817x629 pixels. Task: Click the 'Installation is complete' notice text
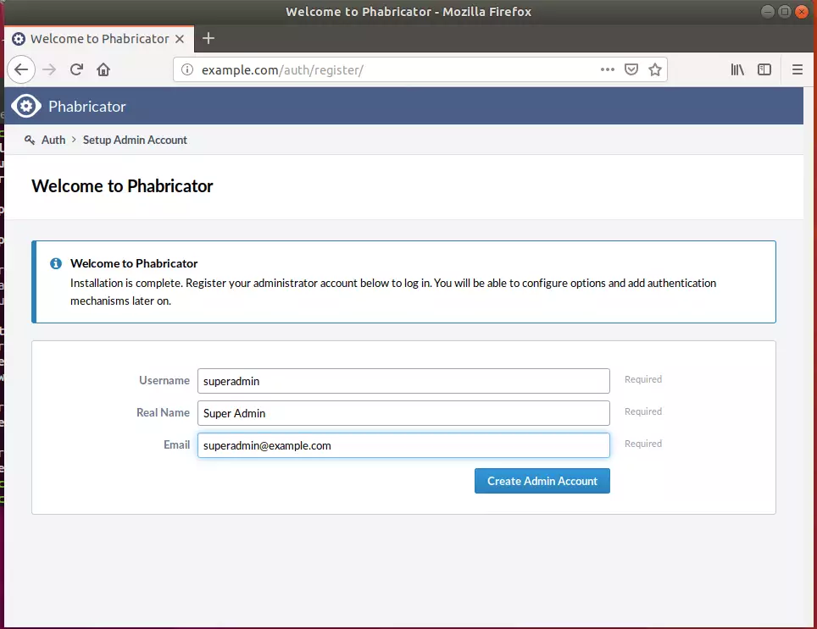393,292
